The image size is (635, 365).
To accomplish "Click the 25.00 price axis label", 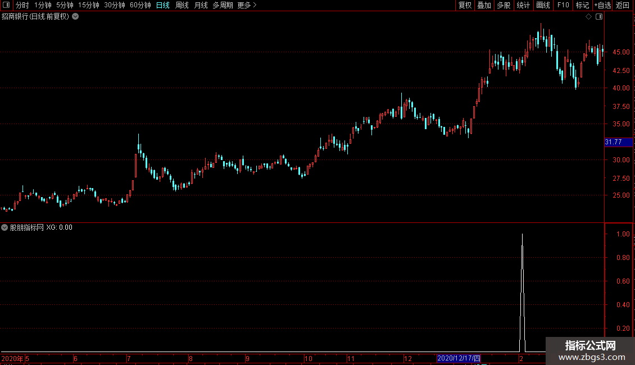I will point(621,195).
